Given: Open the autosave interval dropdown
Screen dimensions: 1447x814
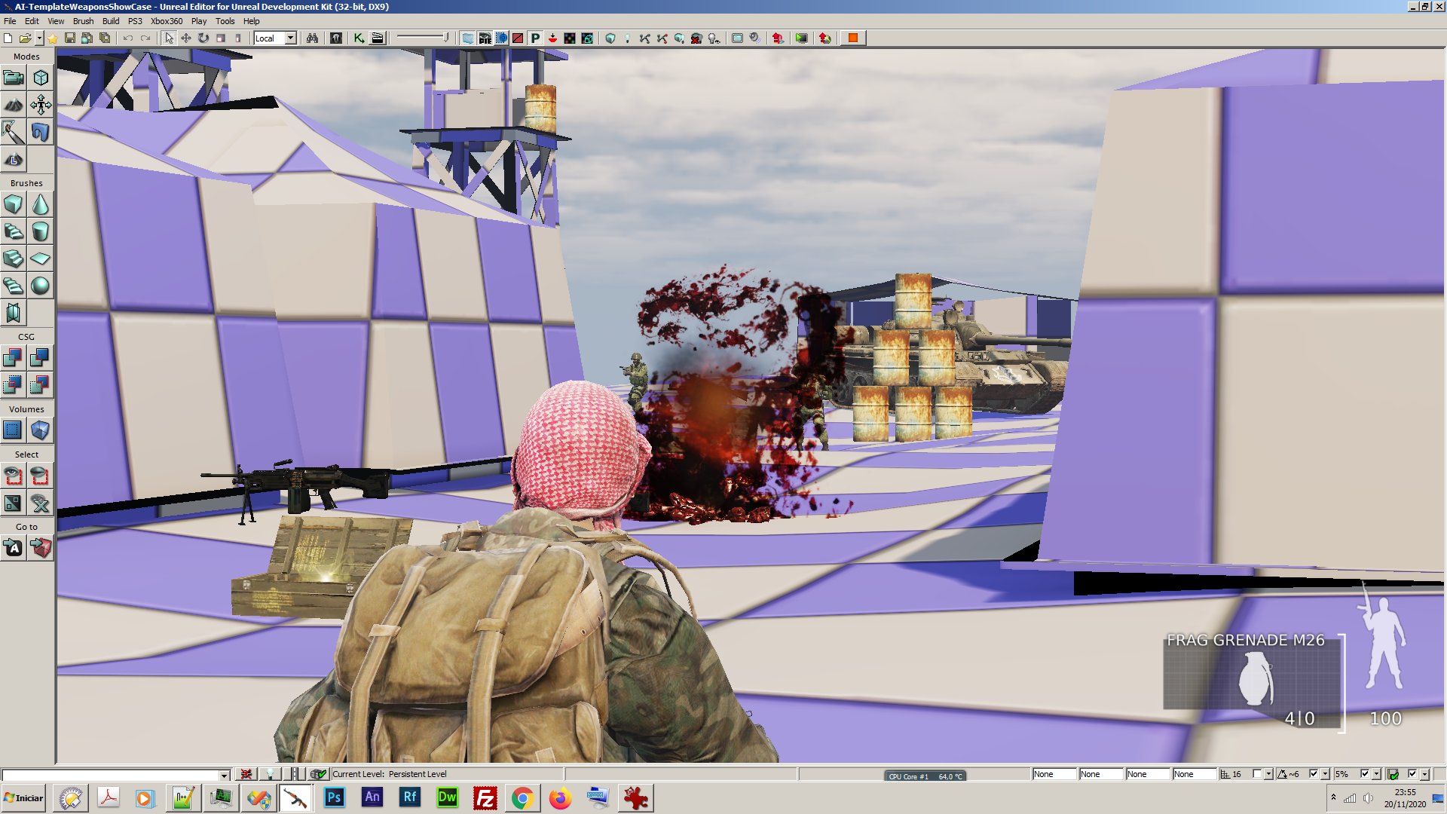Looking at the screenshot, I should (1424, 774).
